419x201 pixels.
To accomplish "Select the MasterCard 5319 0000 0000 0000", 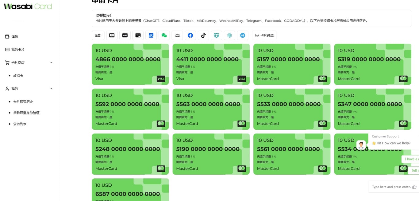I will 373,64.
